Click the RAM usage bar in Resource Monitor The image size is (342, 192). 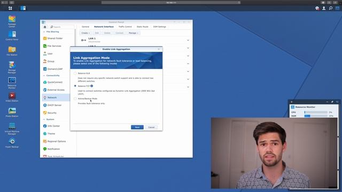pyautogui.click(x=316, y=116)
